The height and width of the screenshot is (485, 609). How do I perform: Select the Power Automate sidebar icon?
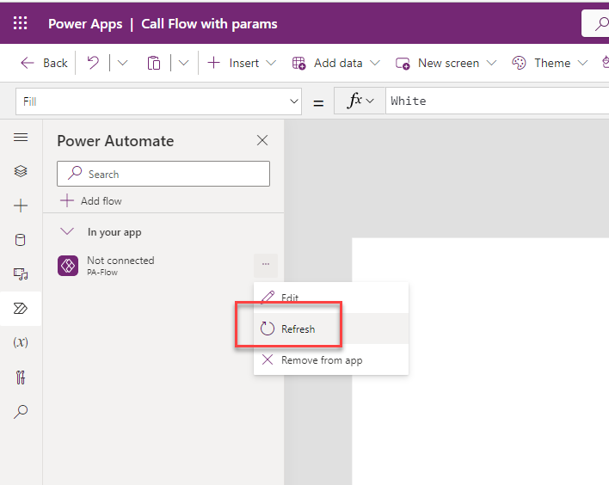click(21, 308)
